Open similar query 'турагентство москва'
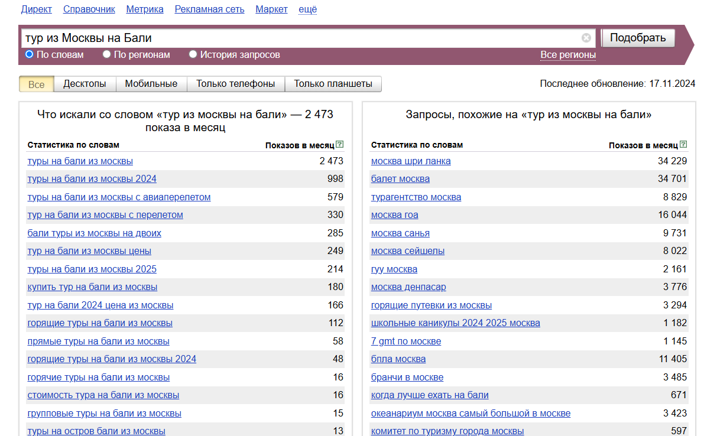 tap(416, 197)
